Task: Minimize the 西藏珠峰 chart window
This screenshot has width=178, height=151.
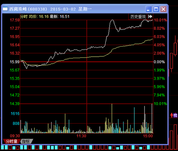Action: pos(149,9)
